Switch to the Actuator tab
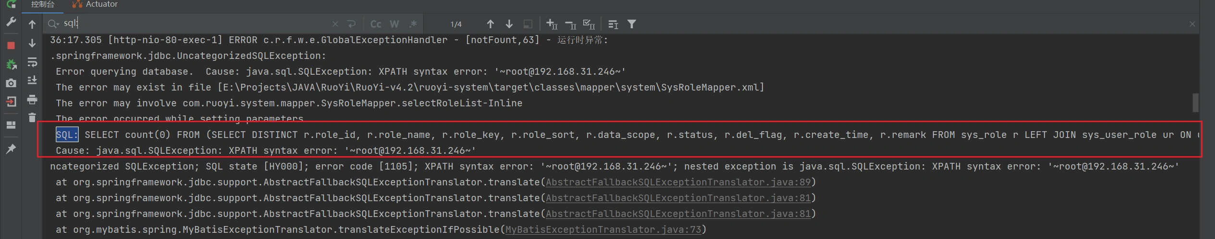Screen dimensions: 1215x239 click(95, 4)
